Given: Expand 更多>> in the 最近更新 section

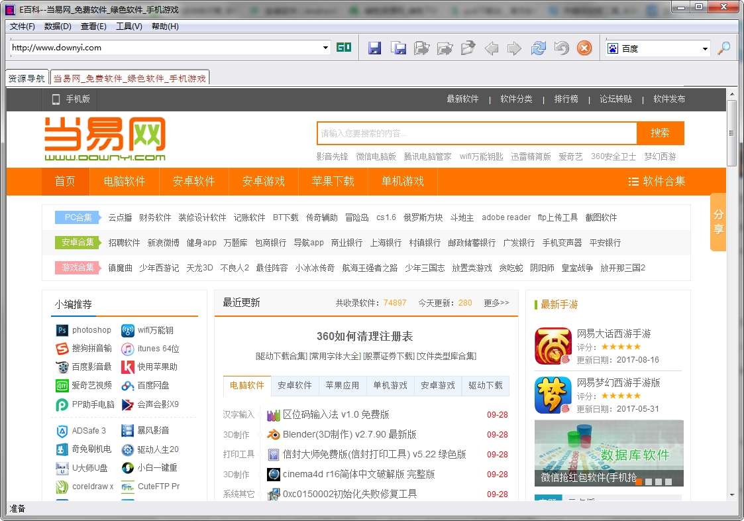Looking at the screenshot, I should [497, 302].
